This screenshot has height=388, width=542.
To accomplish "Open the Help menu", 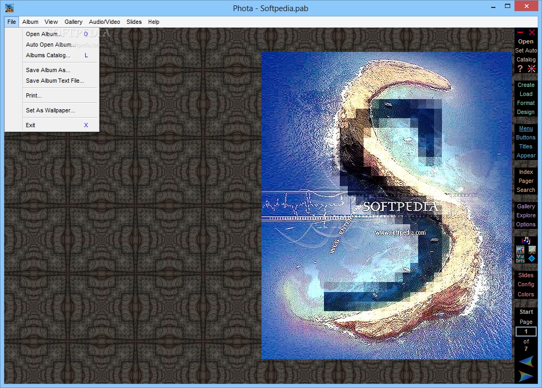I will click(x=154, y=22).
